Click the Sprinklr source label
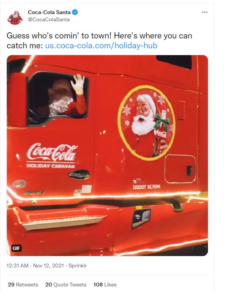Viewport: 225px width, 291px height. point(78,266)
